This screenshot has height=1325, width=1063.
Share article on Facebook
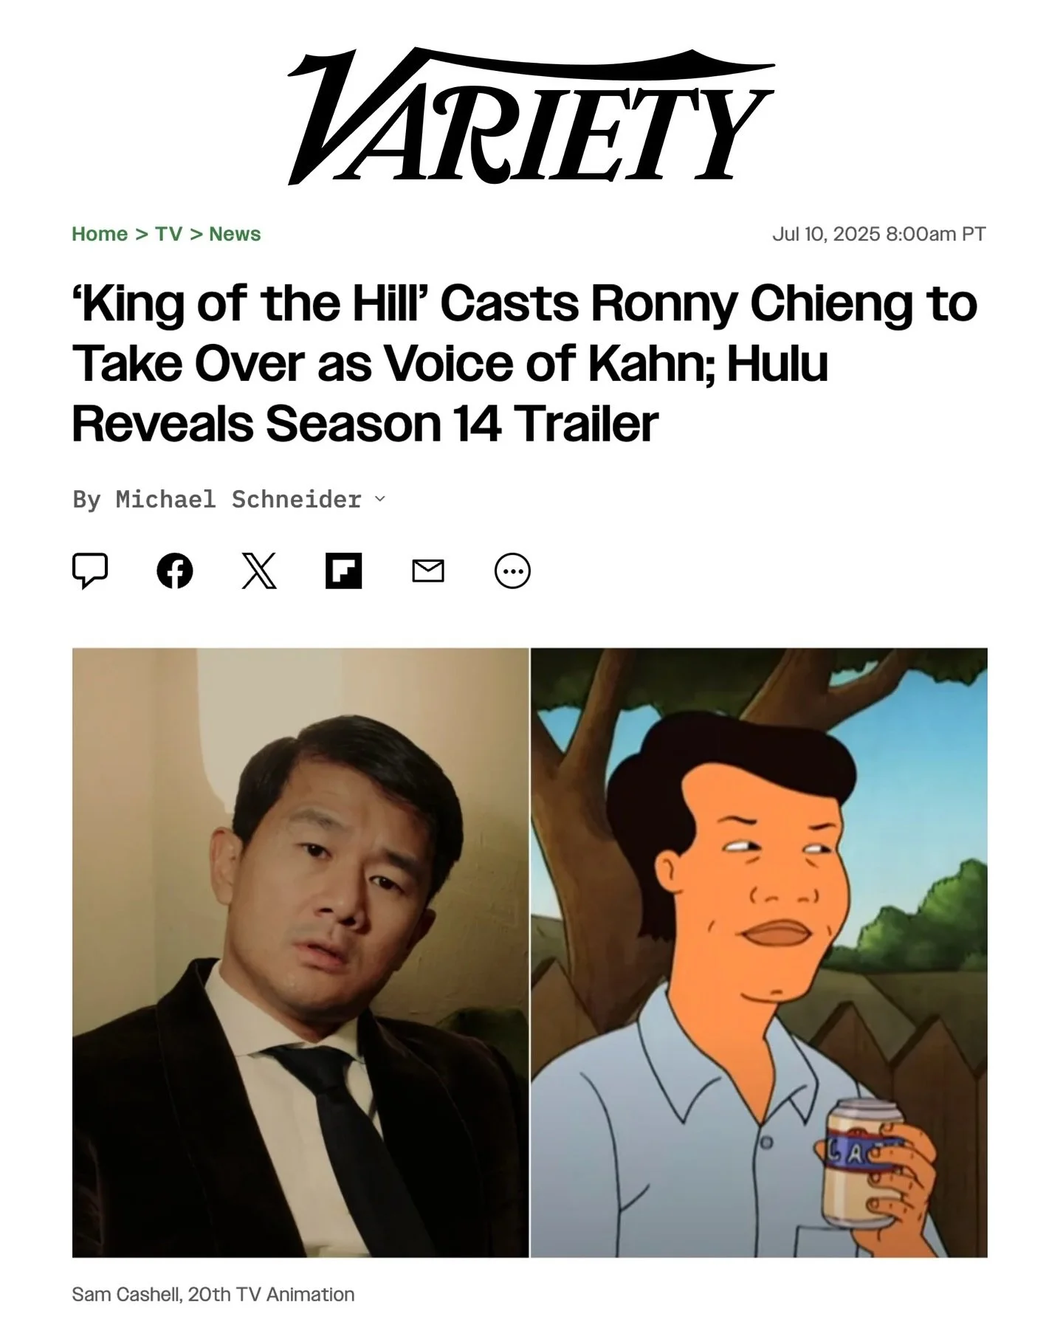click(x=175, y=571)
